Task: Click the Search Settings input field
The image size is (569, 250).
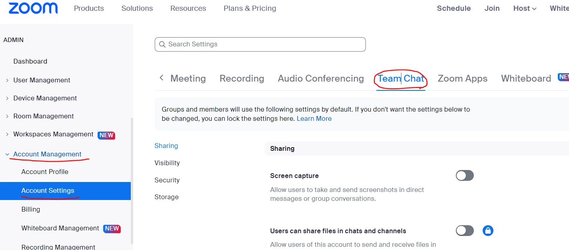Action: point(260,44)
